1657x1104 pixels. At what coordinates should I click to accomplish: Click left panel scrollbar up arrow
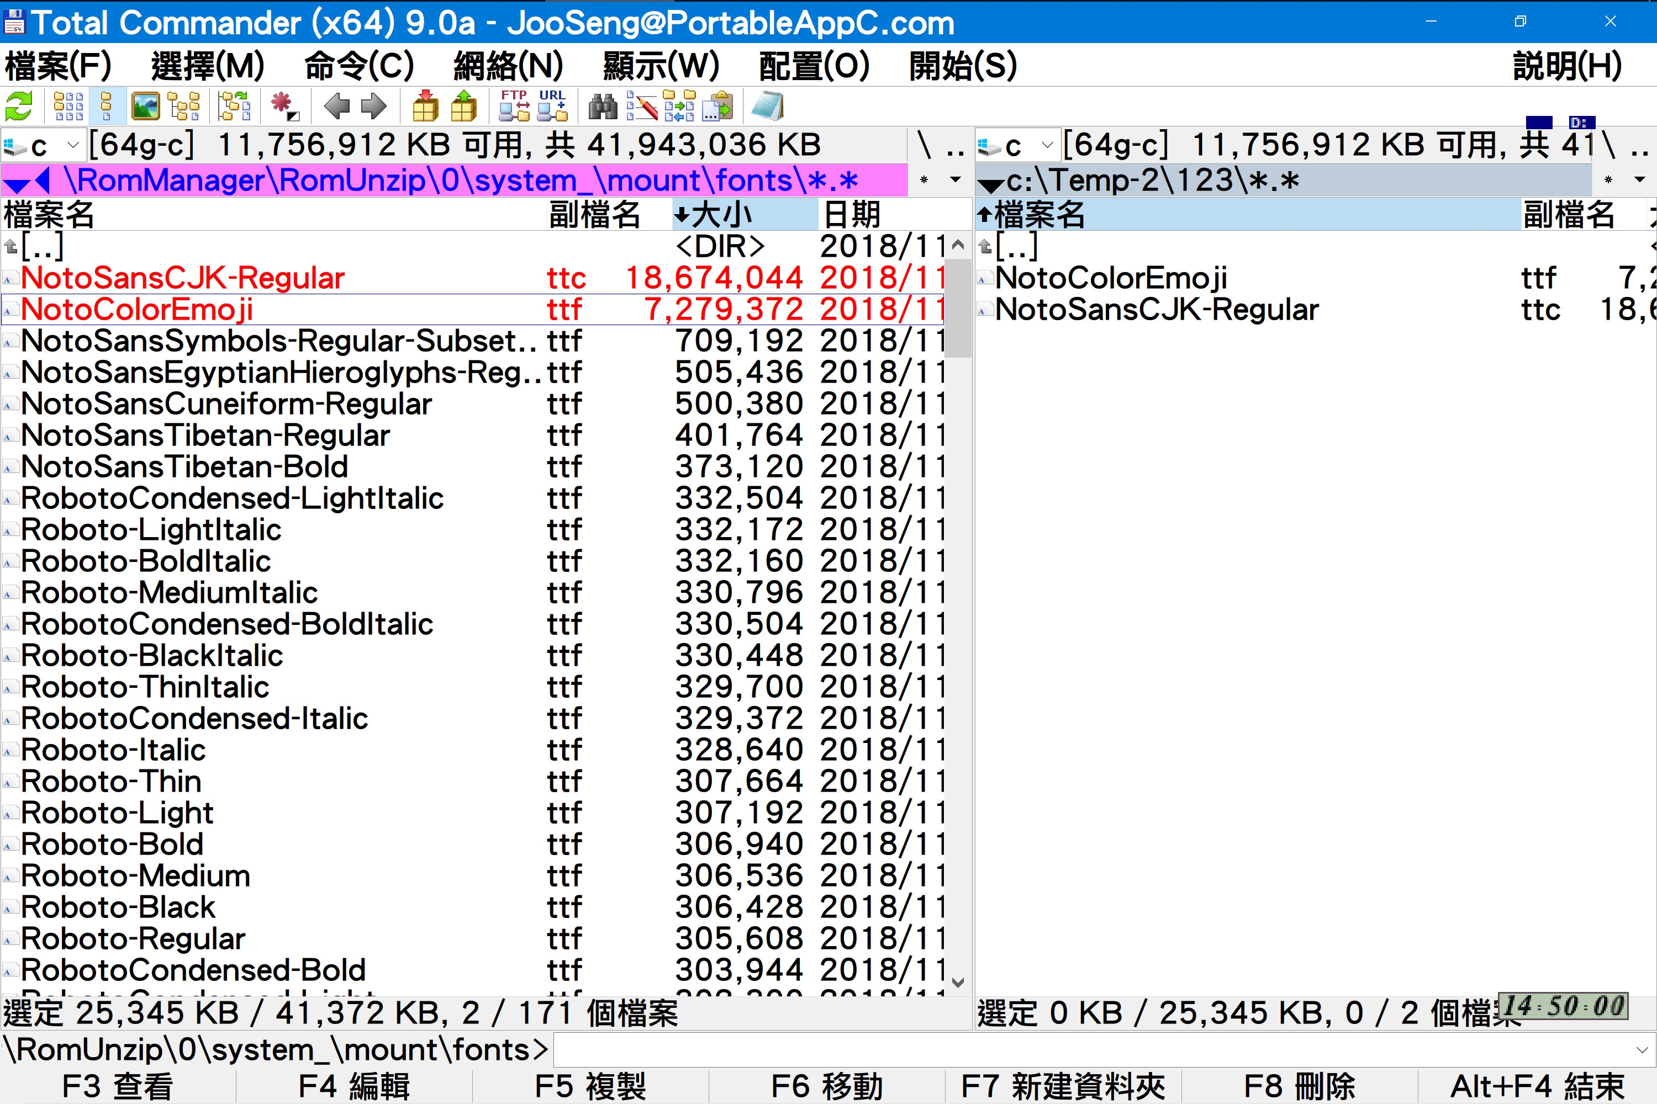point(957,246)
